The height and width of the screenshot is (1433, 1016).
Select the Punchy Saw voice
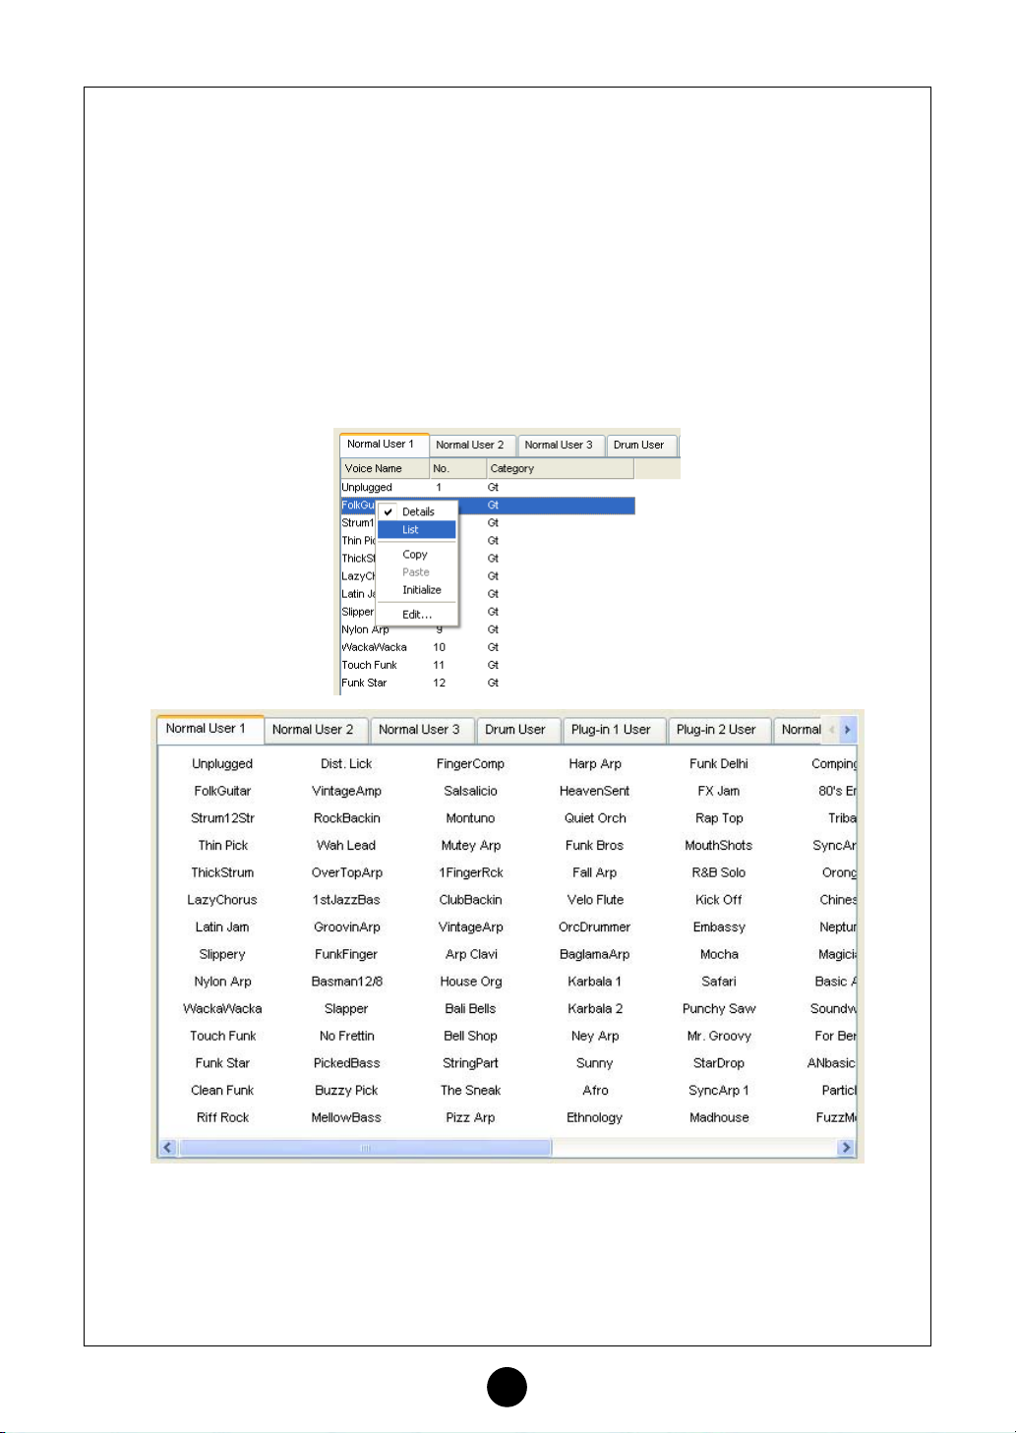point(719,1009)
